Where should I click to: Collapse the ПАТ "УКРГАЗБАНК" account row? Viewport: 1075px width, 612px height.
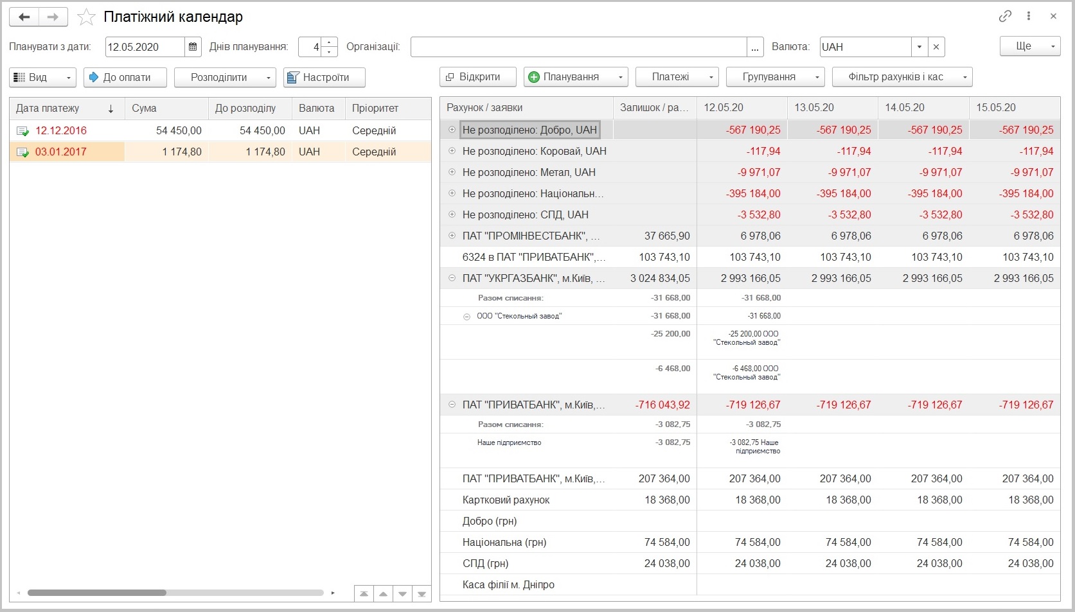(x=452, y=278)
